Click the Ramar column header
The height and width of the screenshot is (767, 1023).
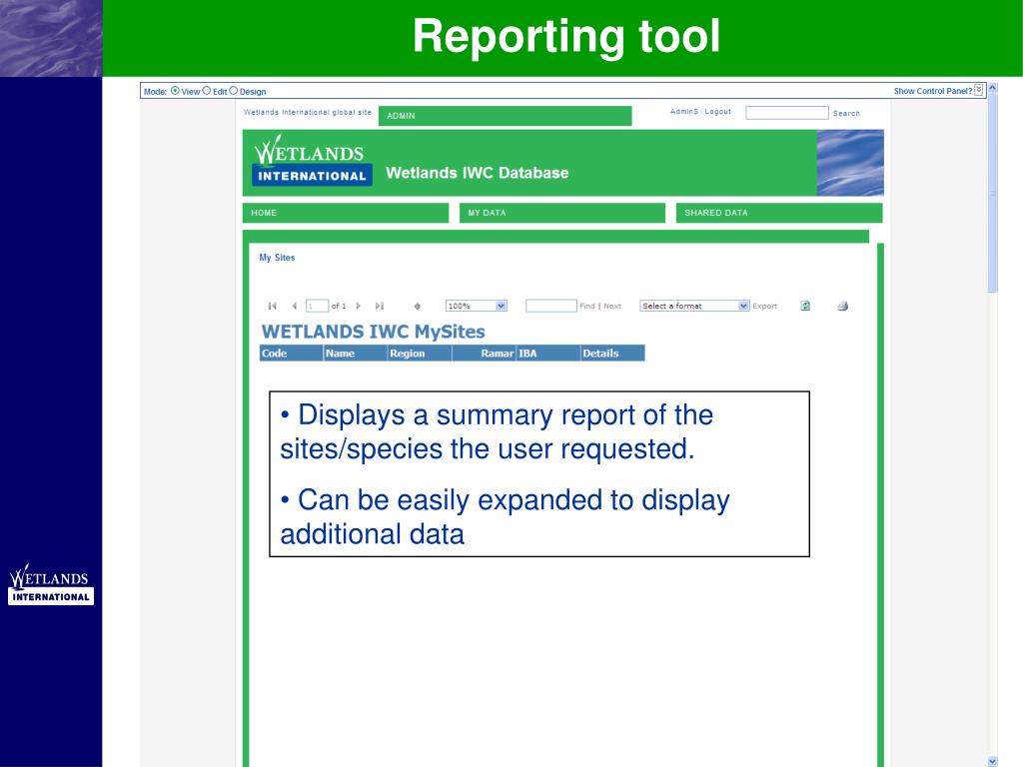coord(485,353)
